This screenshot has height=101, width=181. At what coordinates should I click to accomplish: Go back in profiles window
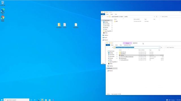[x=102, y=17]
